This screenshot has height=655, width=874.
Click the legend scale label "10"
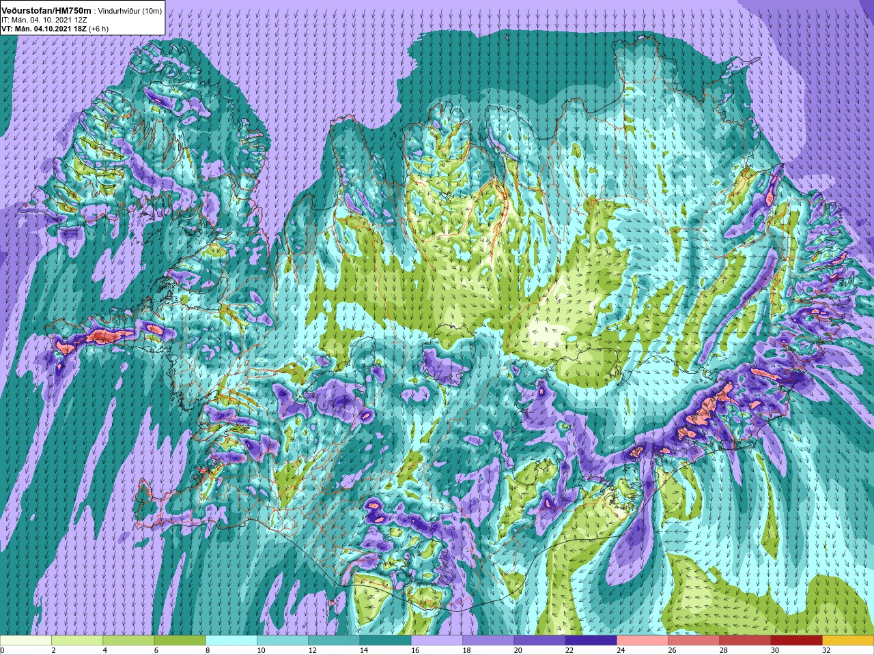[x=261, y=651]
